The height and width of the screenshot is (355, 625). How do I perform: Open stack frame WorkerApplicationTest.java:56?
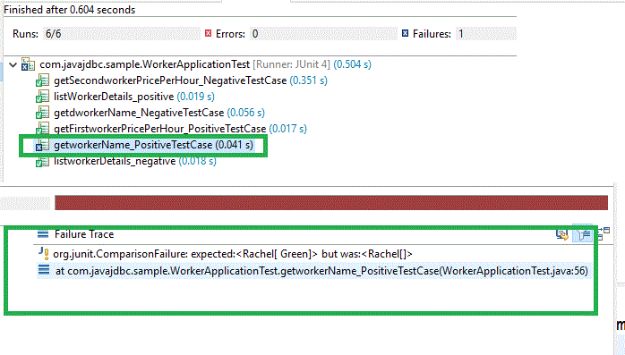click(321, 271)
